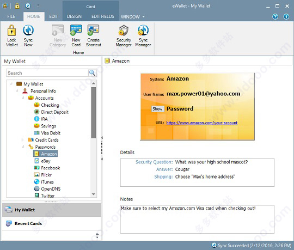Select the Amazon card in tree
The image size is (294, 250).
tap(45, 154)
